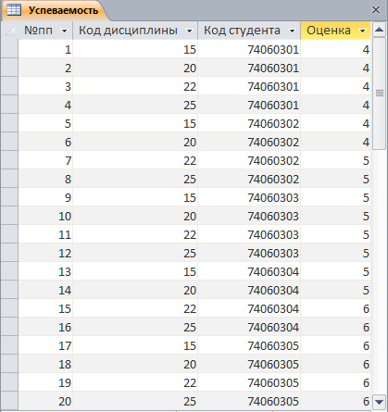Click Код дисциплины cell 20 in row 2
Viewport: 388px width, 412px height.
[x=135, y=68]
